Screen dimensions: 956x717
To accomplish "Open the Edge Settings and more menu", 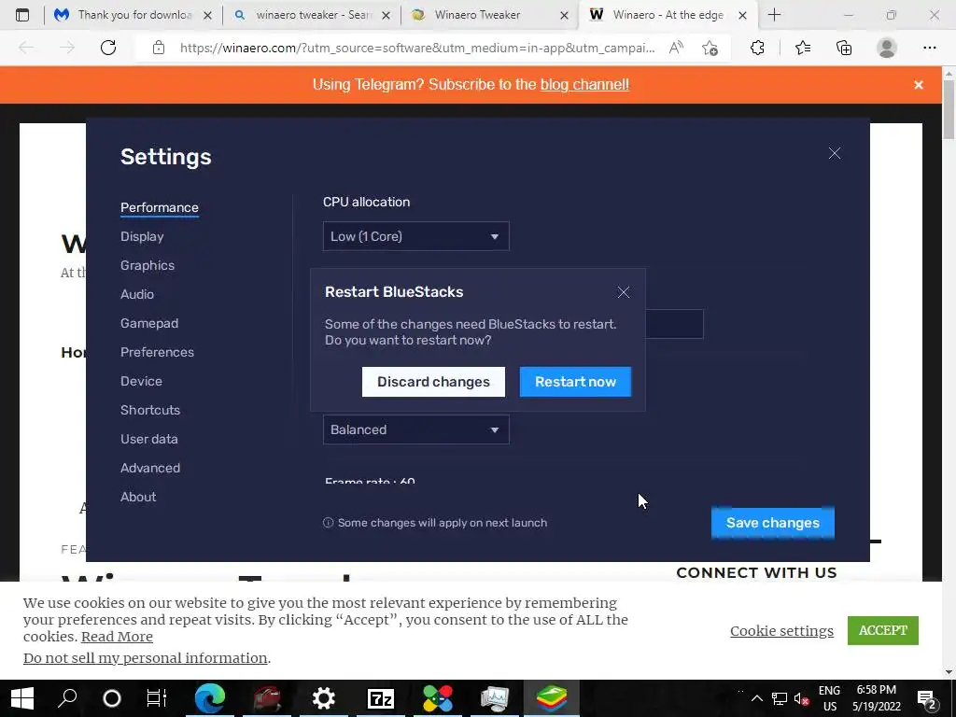I will coord(929,48).
